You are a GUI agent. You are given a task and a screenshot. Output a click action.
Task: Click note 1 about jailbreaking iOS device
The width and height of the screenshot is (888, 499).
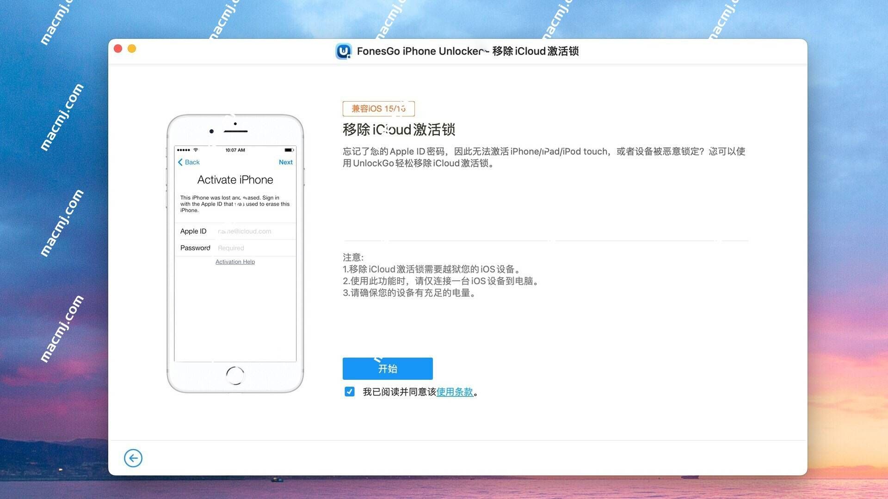(x=433, y=269)
